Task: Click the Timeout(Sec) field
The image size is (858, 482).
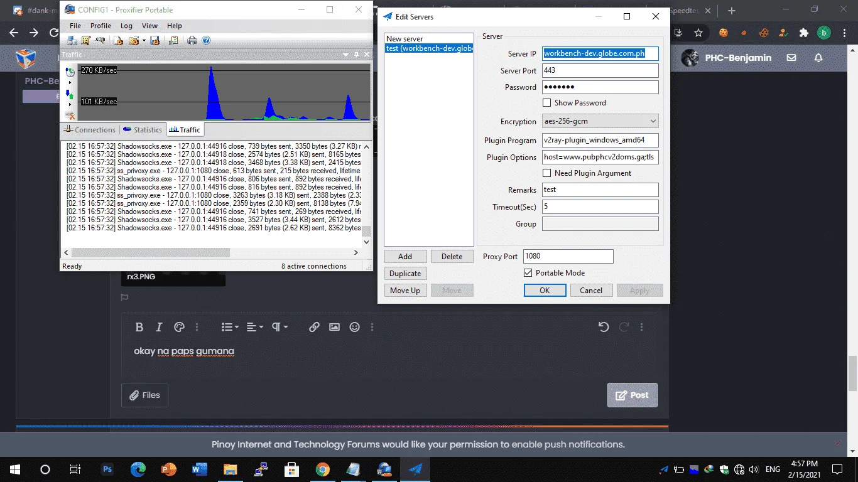Action: [x=600, y=206]
